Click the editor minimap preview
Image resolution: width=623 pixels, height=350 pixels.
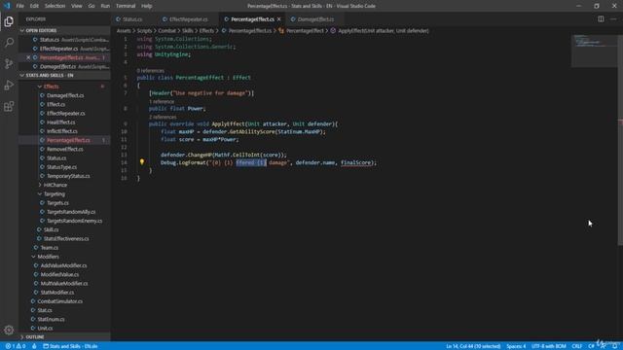pos(594,51)
